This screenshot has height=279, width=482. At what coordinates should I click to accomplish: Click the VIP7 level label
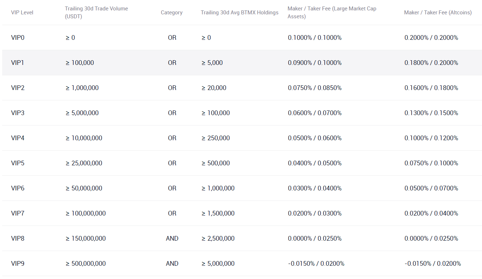click(x=18, y=213)
